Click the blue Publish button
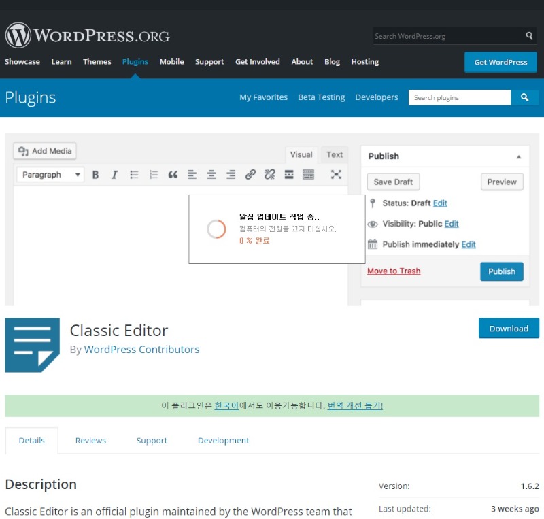Viewport: 544px width, 519px height. [502, 271]
